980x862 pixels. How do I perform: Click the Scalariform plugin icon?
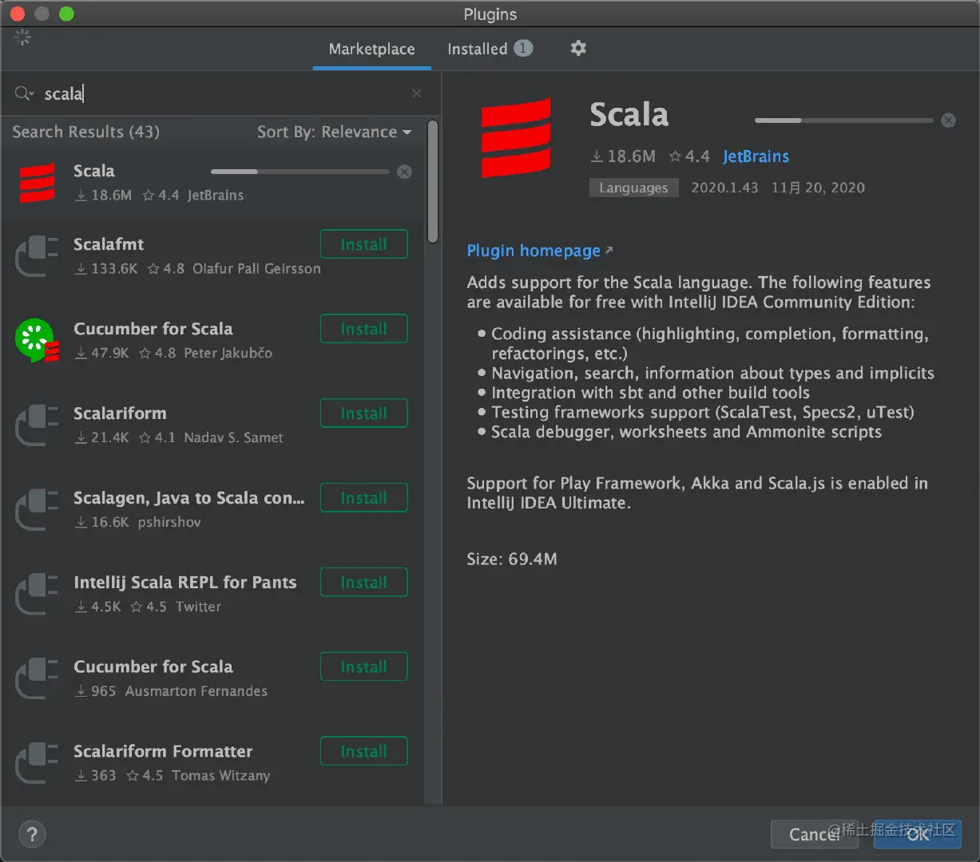[38, 425]
